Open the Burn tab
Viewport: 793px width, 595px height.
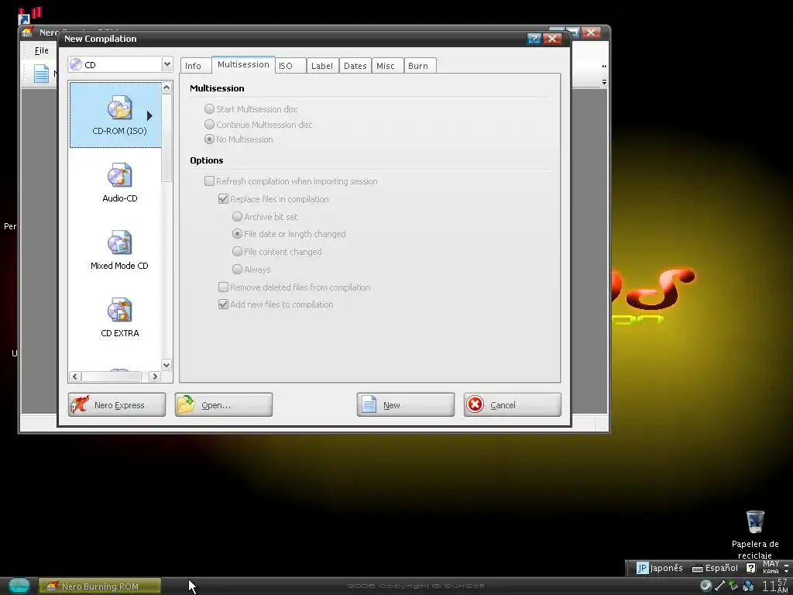[x=418, y=66]
